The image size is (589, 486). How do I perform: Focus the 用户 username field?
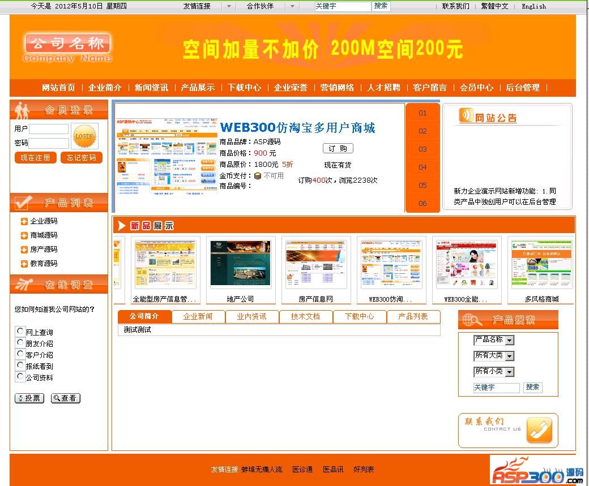(49, 129)
